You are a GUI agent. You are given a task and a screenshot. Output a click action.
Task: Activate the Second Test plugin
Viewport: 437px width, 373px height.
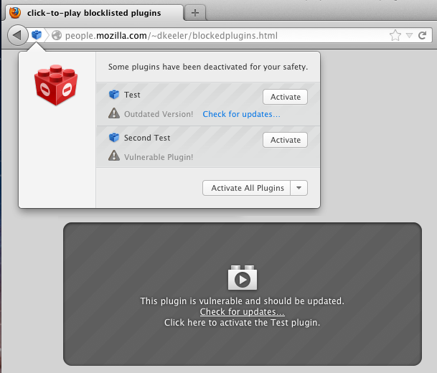tap(285, 140)
